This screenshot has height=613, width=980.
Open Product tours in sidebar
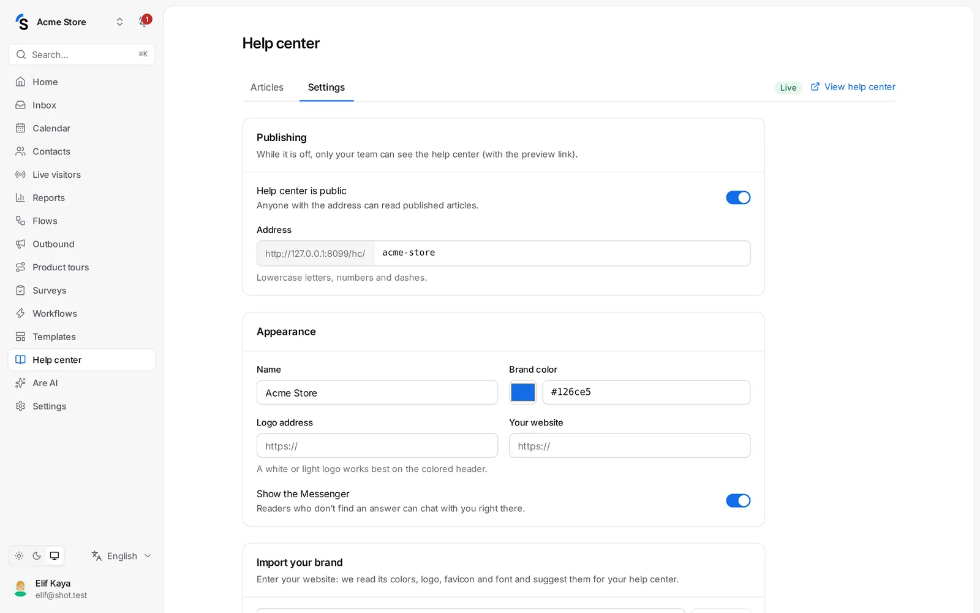click(x=81, y=267)
